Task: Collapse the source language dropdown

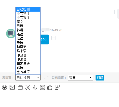Action: coord(28,77)
